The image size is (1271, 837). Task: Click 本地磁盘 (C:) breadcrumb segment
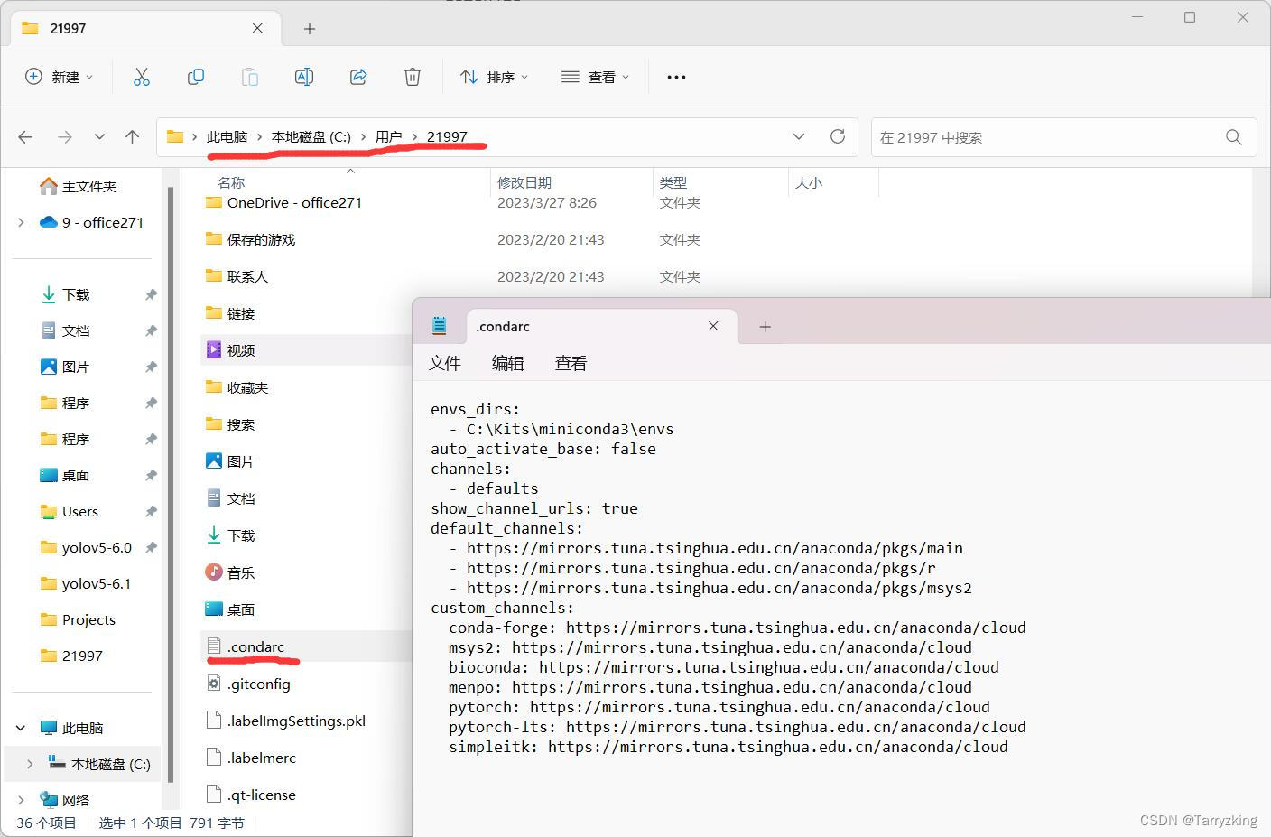(x=311, y=137)
